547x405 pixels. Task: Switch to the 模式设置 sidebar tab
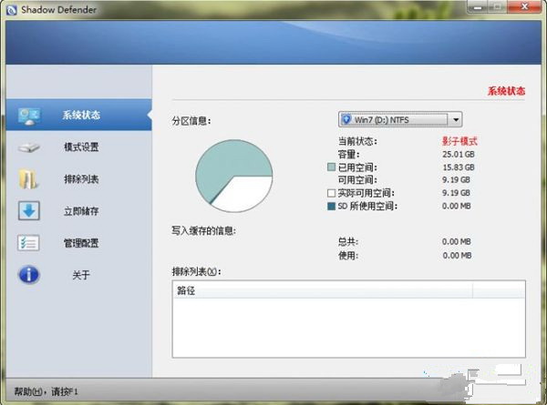tap(78, 147)
